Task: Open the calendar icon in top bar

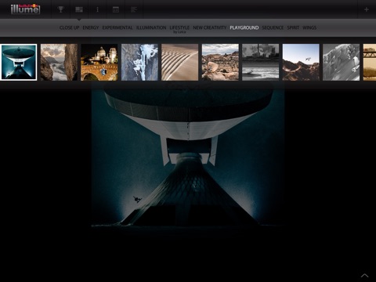Action: click(x=116, y=9)
